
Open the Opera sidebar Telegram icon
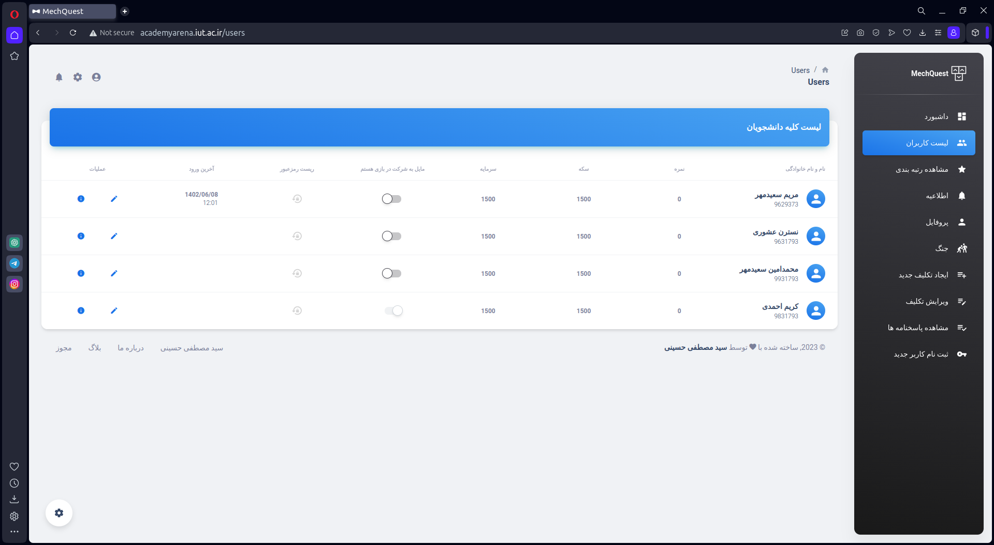coord(14,263)
